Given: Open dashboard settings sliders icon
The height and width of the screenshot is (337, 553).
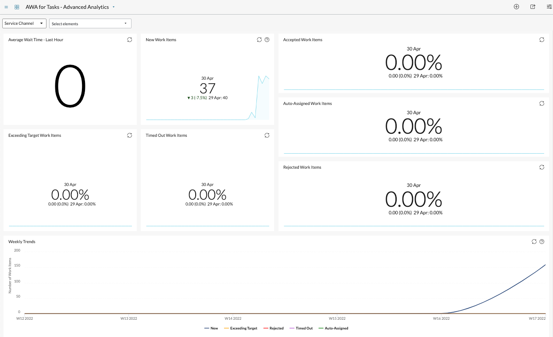Looking at the screenshot, I should [x=549, y=7].
